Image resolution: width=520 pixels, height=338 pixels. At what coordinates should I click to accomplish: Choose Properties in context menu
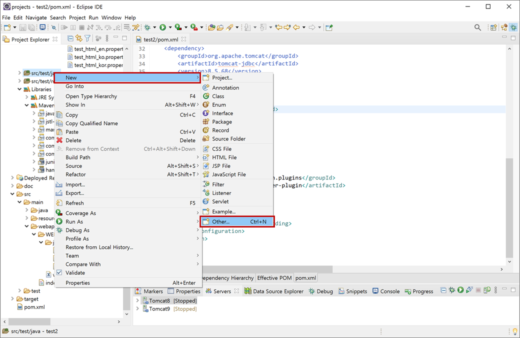127,282
